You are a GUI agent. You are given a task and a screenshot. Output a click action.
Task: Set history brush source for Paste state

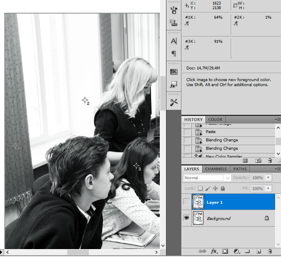click(x=187, y=132)
